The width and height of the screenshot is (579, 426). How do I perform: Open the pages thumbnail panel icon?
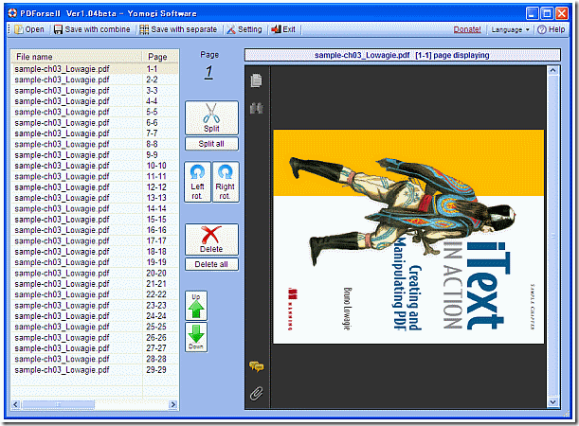coord(256,81)
